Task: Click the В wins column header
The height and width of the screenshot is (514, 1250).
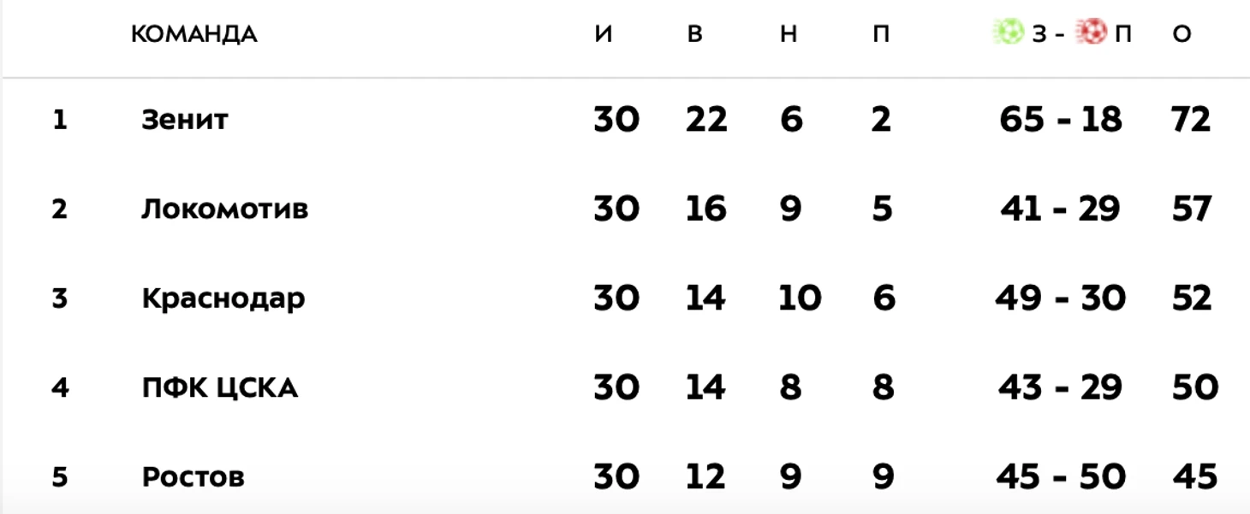Action: point(695,34)
